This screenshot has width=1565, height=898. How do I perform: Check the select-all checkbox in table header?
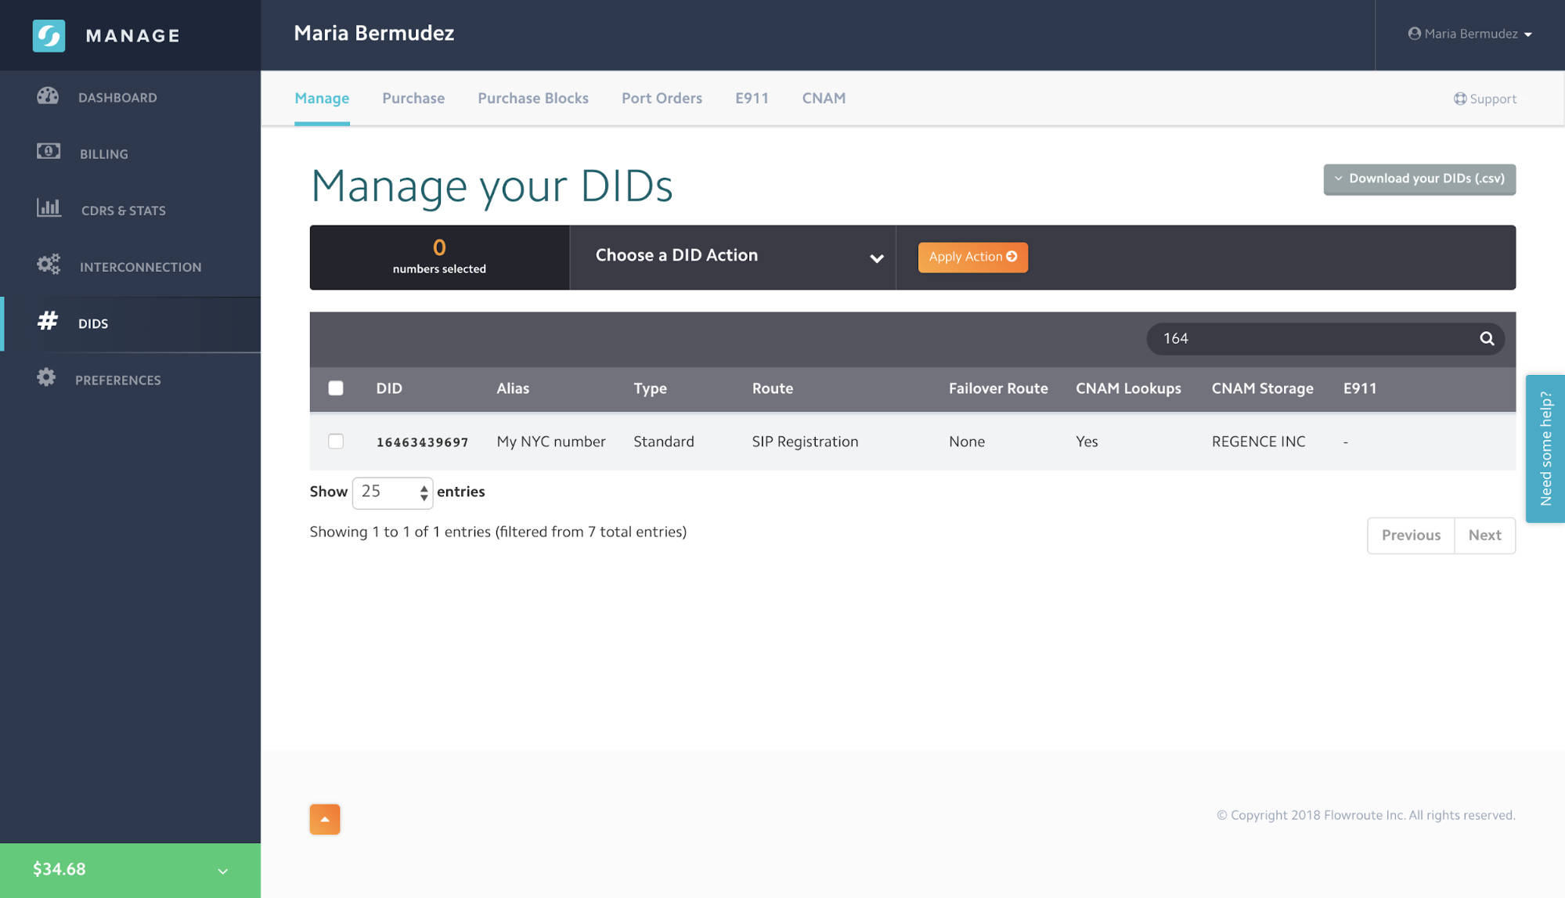tap(335, 388)
